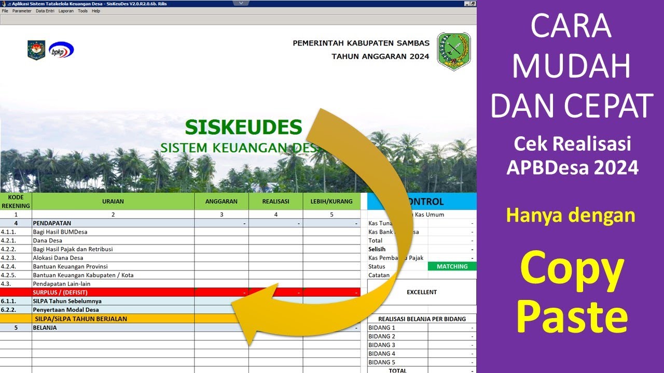Click REALISASI BELANJA PER BIDANG heading
The height and width of the screenshot is (373, 664).
point(422,319)
